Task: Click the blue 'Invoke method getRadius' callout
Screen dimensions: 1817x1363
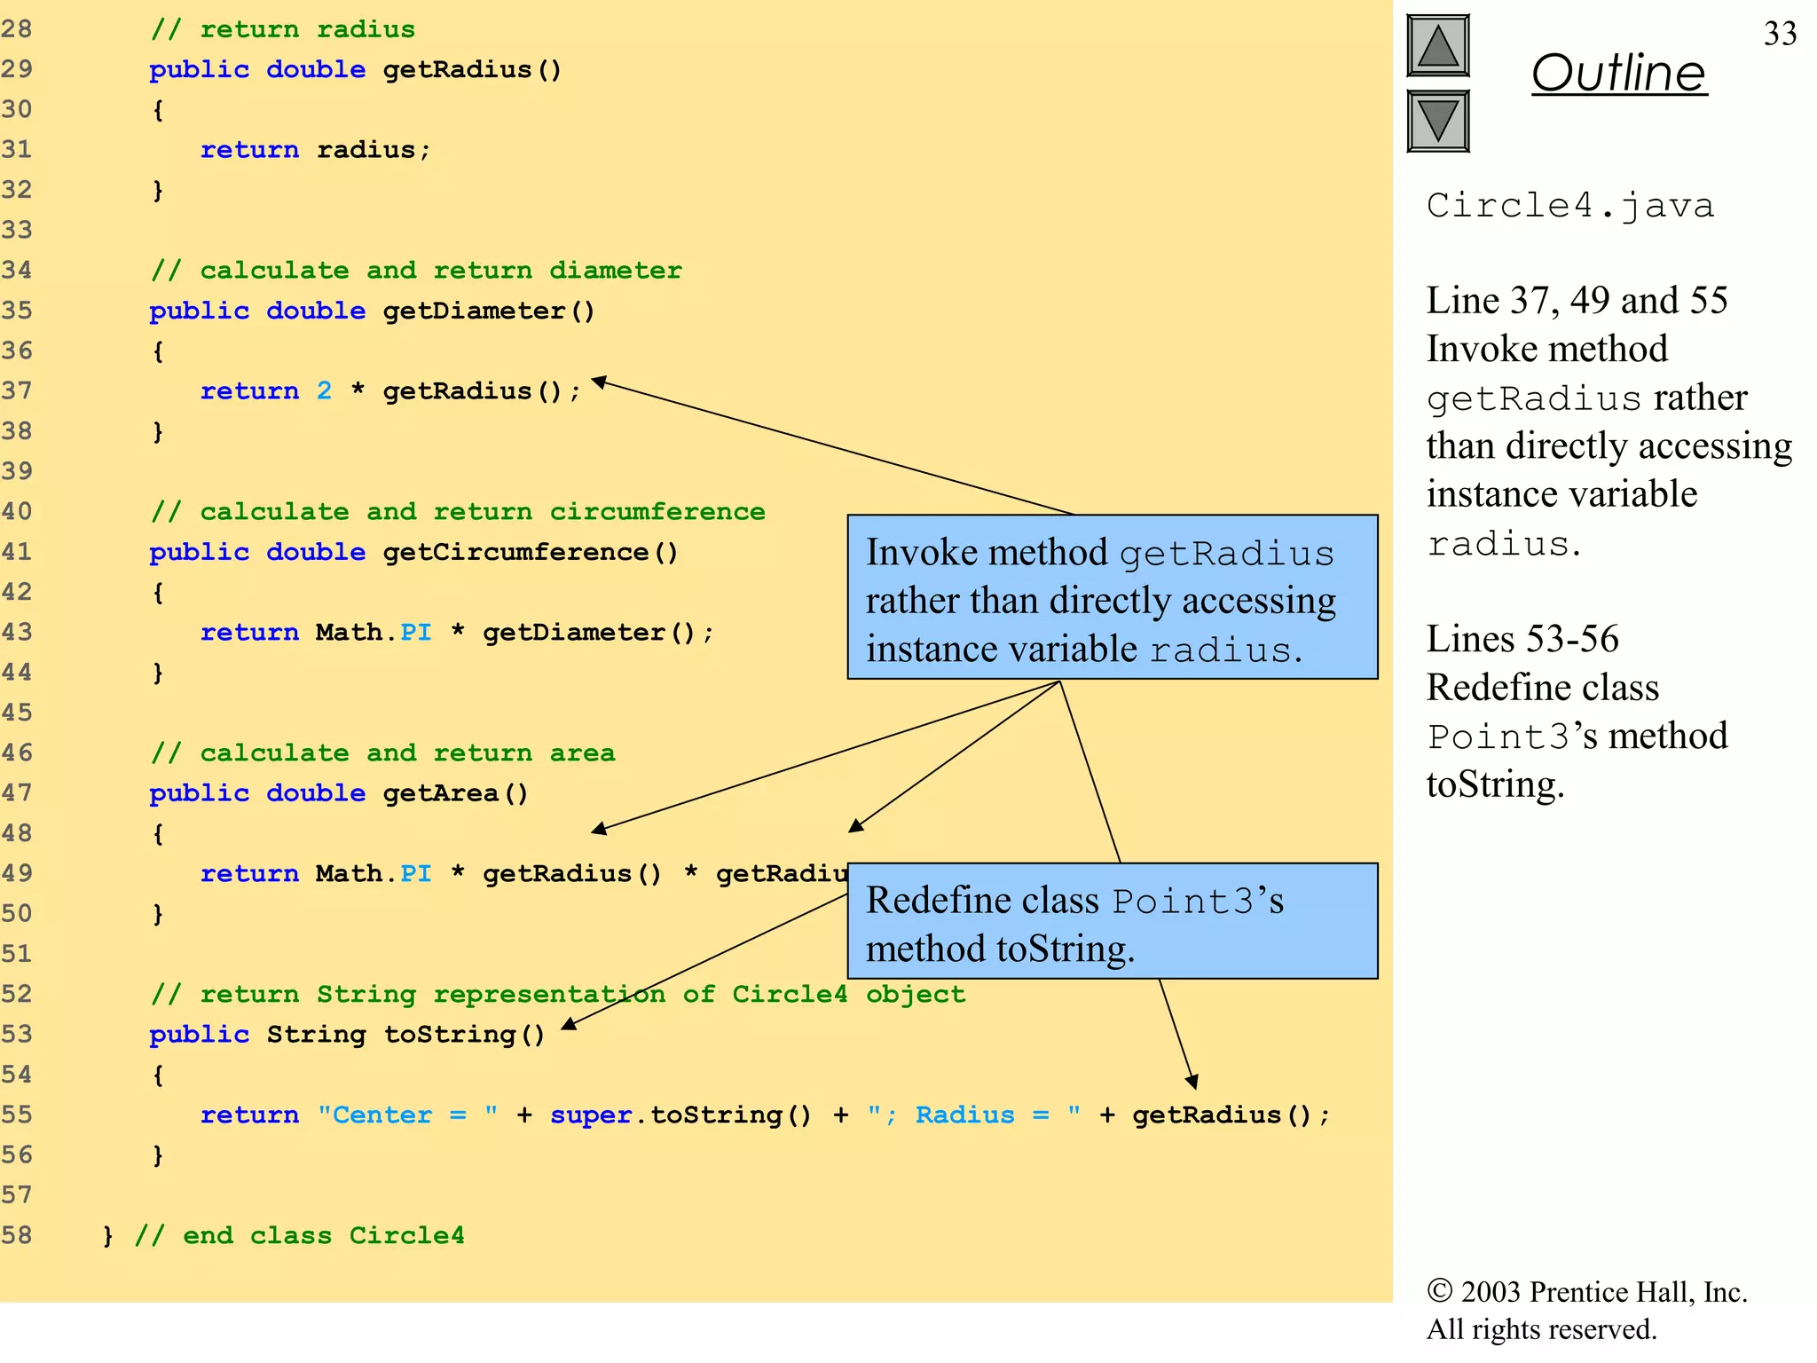Action: point(1112,597)
